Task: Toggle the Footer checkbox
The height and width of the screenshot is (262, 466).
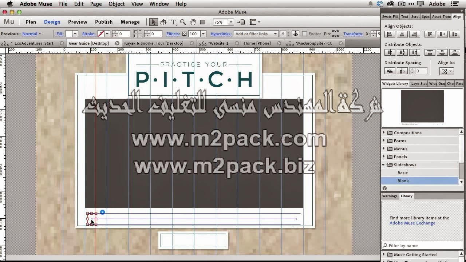Action: pos(305,34)
